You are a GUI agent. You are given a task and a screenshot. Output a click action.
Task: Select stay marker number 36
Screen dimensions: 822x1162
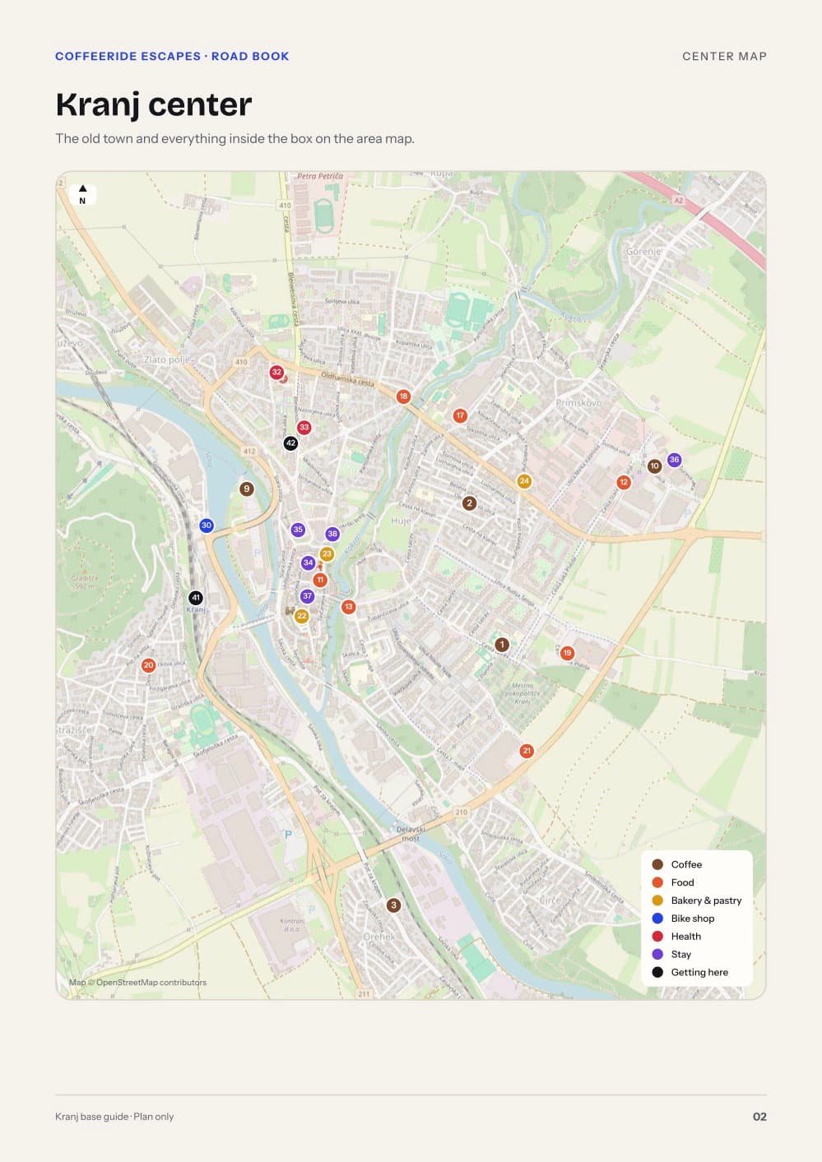tap(675, 460)
